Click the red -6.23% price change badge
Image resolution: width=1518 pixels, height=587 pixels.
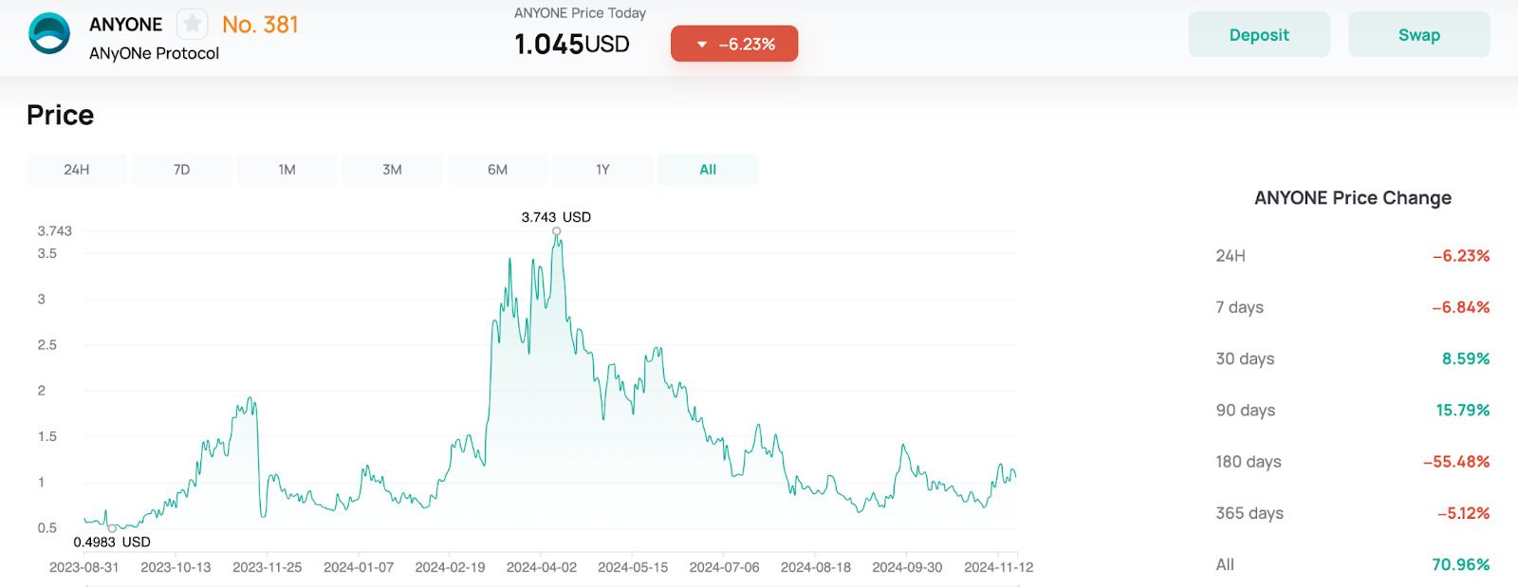tap(733, 44)
